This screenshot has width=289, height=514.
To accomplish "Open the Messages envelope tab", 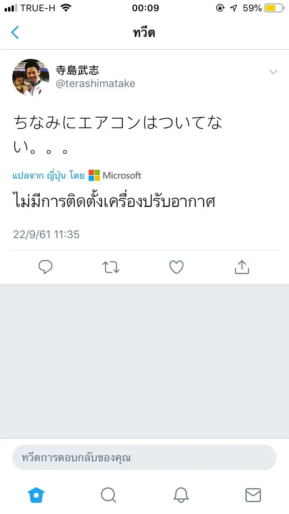I will click(x=253, y=495).
